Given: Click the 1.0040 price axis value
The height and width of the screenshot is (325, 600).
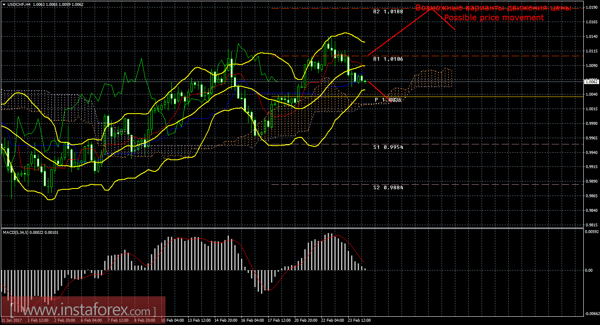Looking at the screenshot, I should pos(592,94).
